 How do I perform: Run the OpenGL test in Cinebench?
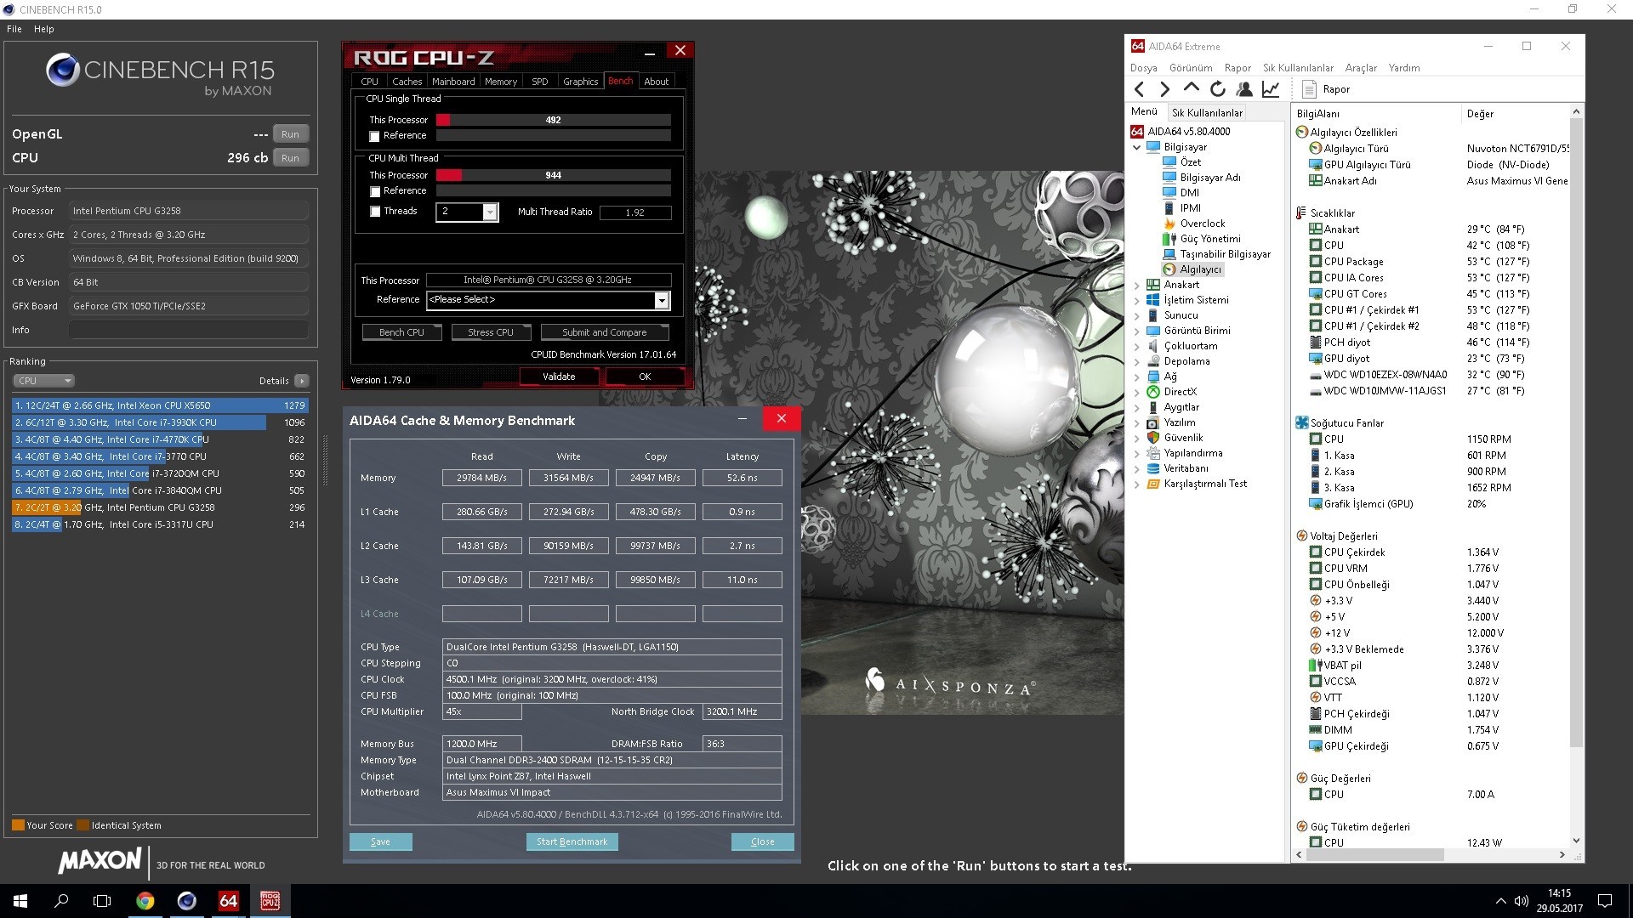pyautogui.click(x=290, y=134)
